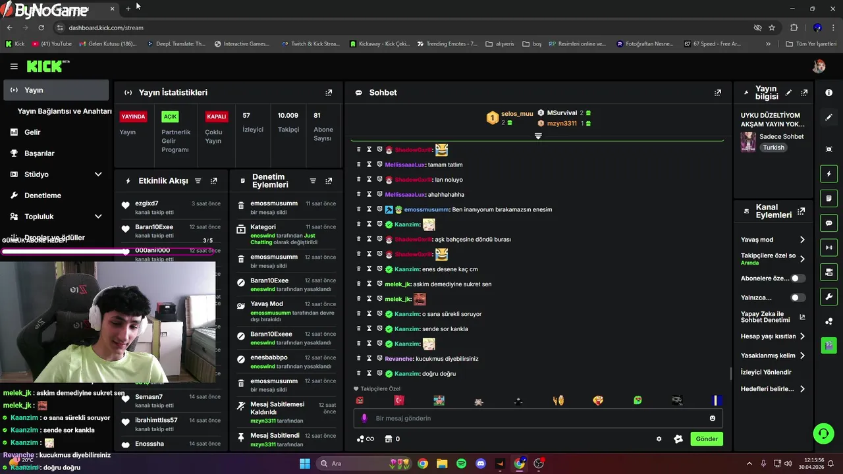Click the chat bubble icon in right sidebar
Screen dimensions: 843x474
pos(829,223)
